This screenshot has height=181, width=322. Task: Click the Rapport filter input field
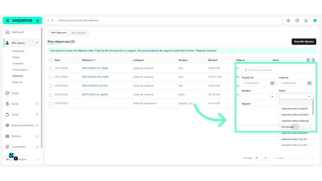coord(260,109)
